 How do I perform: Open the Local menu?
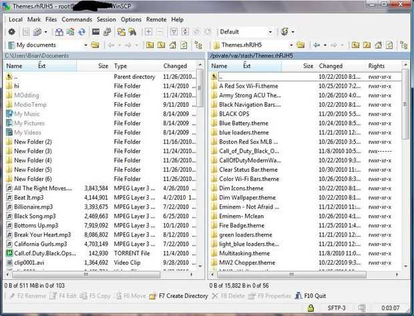pyautogui.click(x=15, y=19)
